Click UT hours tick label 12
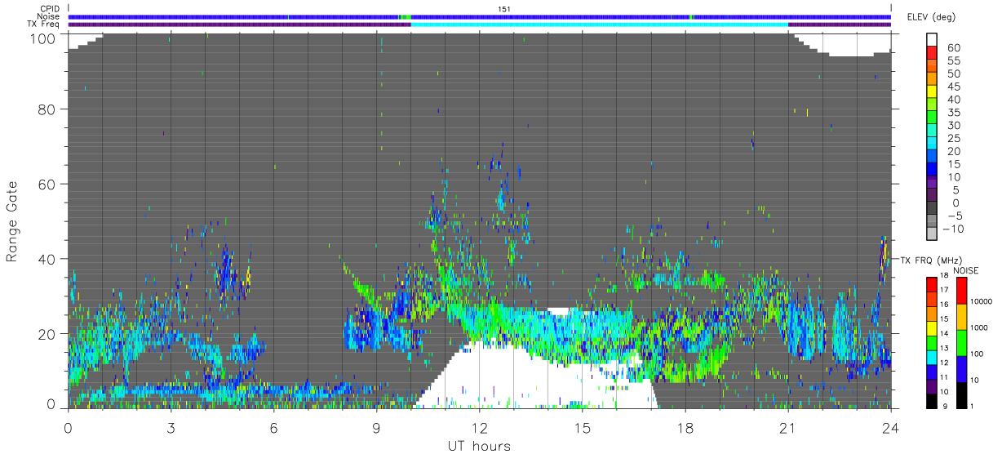Screen dimensions: 1002x463 (480, 428)
